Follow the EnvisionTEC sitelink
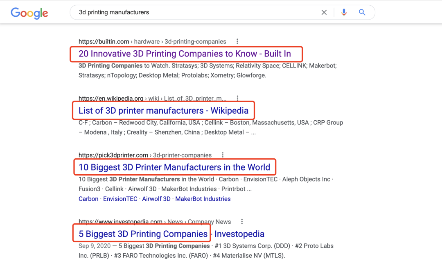Image resolution: width=442 pixels, height=270 pixels. click(x=120, y=199)
